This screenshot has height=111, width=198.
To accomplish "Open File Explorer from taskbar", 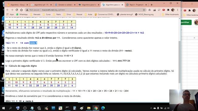I will 89,108.
